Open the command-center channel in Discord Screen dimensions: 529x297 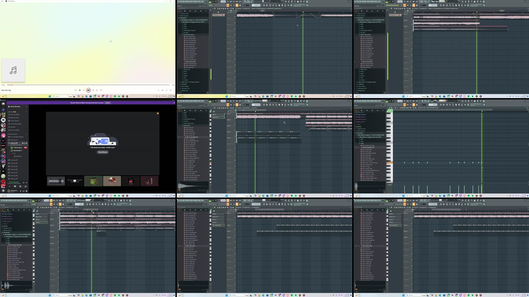tap(16, 124)
